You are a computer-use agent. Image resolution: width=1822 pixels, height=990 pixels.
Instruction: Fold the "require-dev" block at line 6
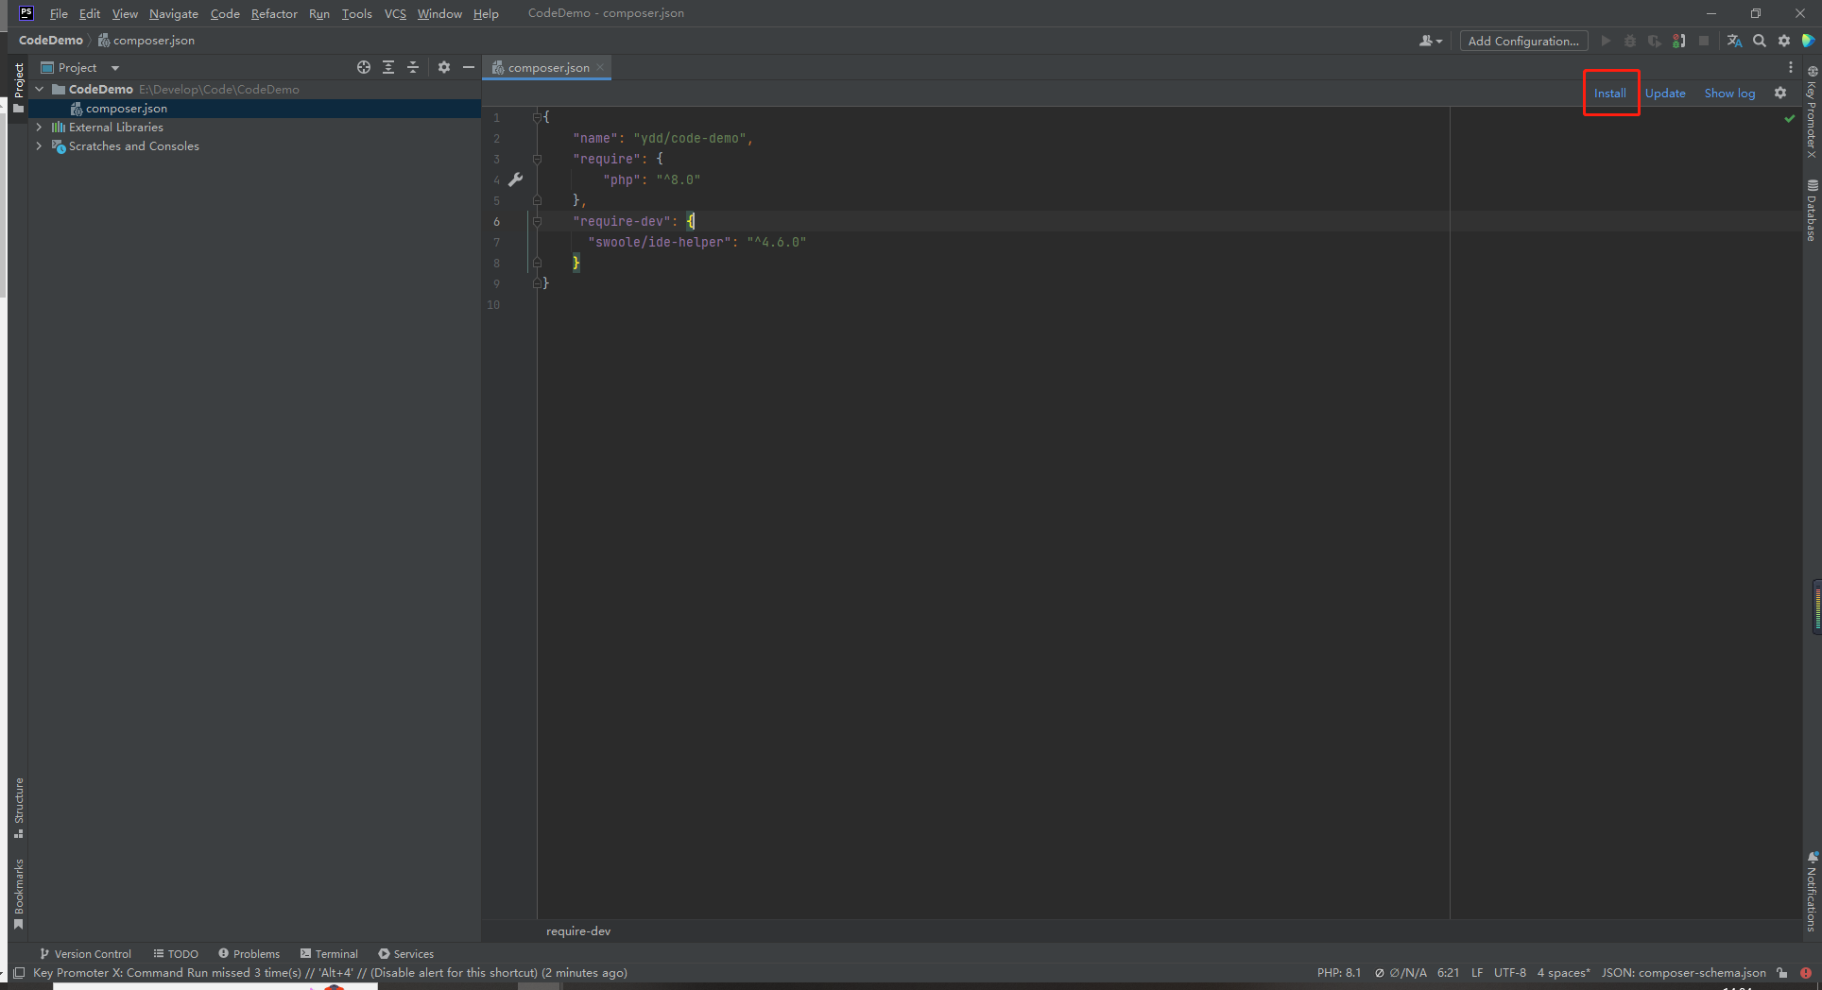coord(537,221)
